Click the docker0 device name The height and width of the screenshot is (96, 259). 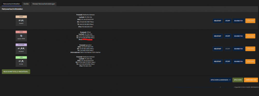21,51
